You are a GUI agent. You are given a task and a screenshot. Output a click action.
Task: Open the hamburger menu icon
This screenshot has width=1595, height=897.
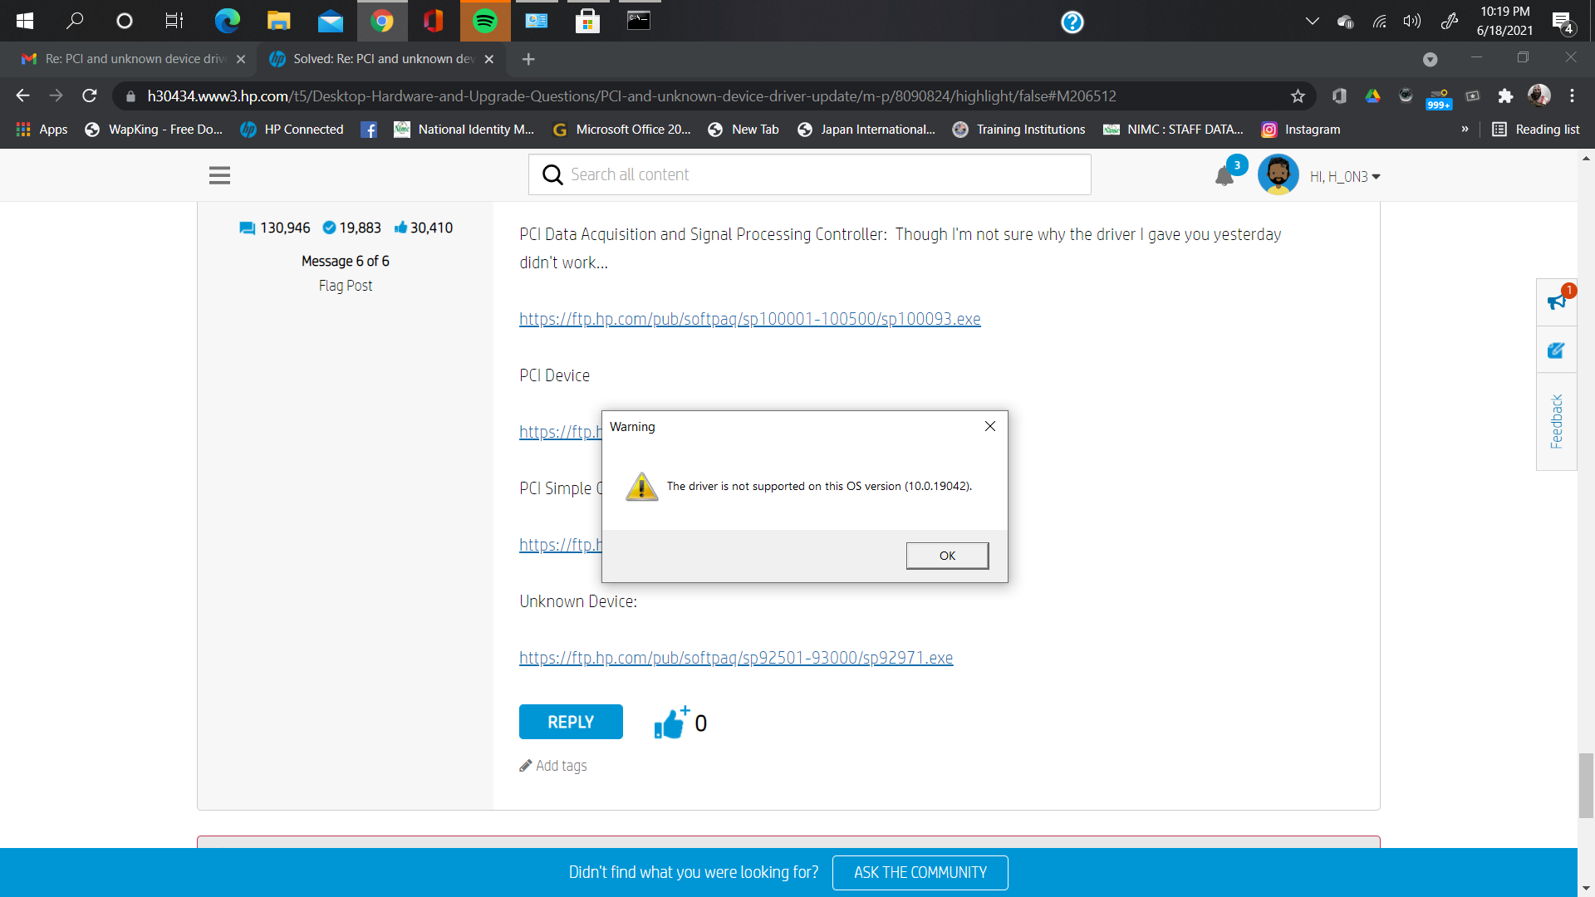coord(219,175)
